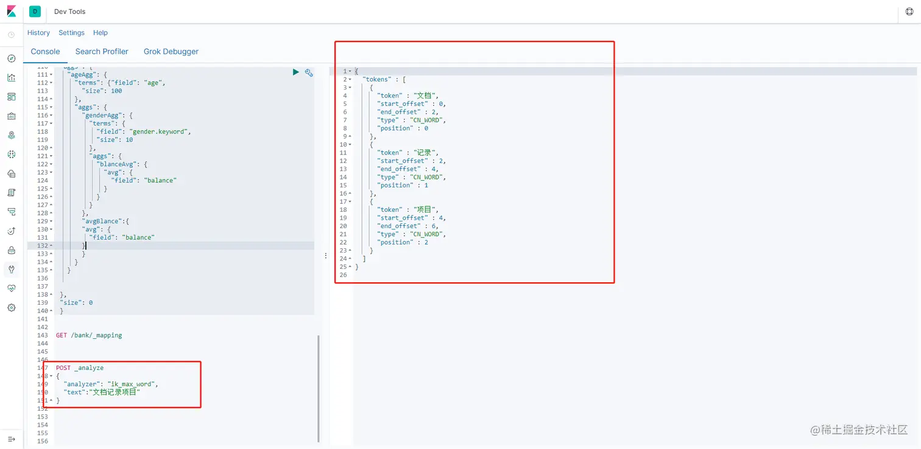Expand the sidebar navigation at bottom
Screen dimensions: 921x449
tap(11, 439)
